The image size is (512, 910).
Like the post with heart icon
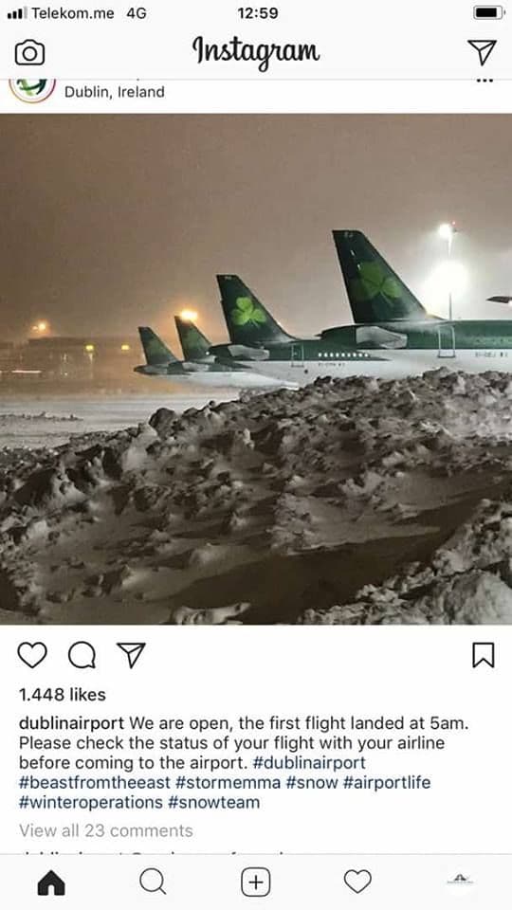click(x=32, y=655)
